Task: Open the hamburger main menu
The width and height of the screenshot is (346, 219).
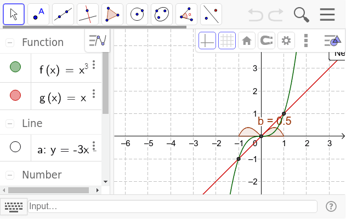Action: (327, 15)
